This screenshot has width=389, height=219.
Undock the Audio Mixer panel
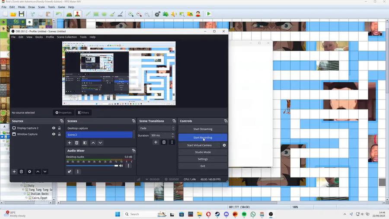pos(134,151)
